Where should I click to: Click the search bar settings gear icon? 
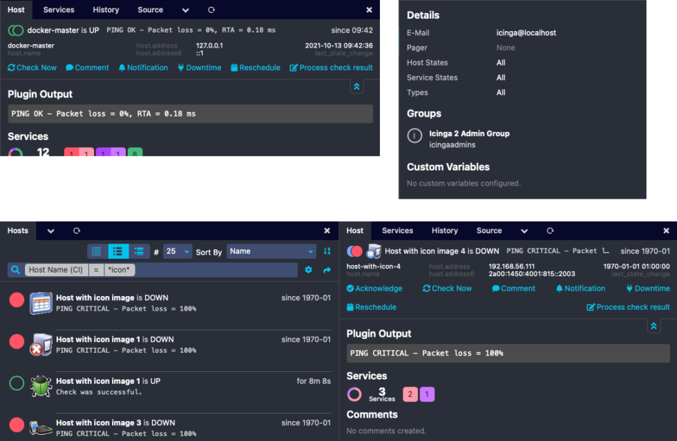tap(308, 270)
